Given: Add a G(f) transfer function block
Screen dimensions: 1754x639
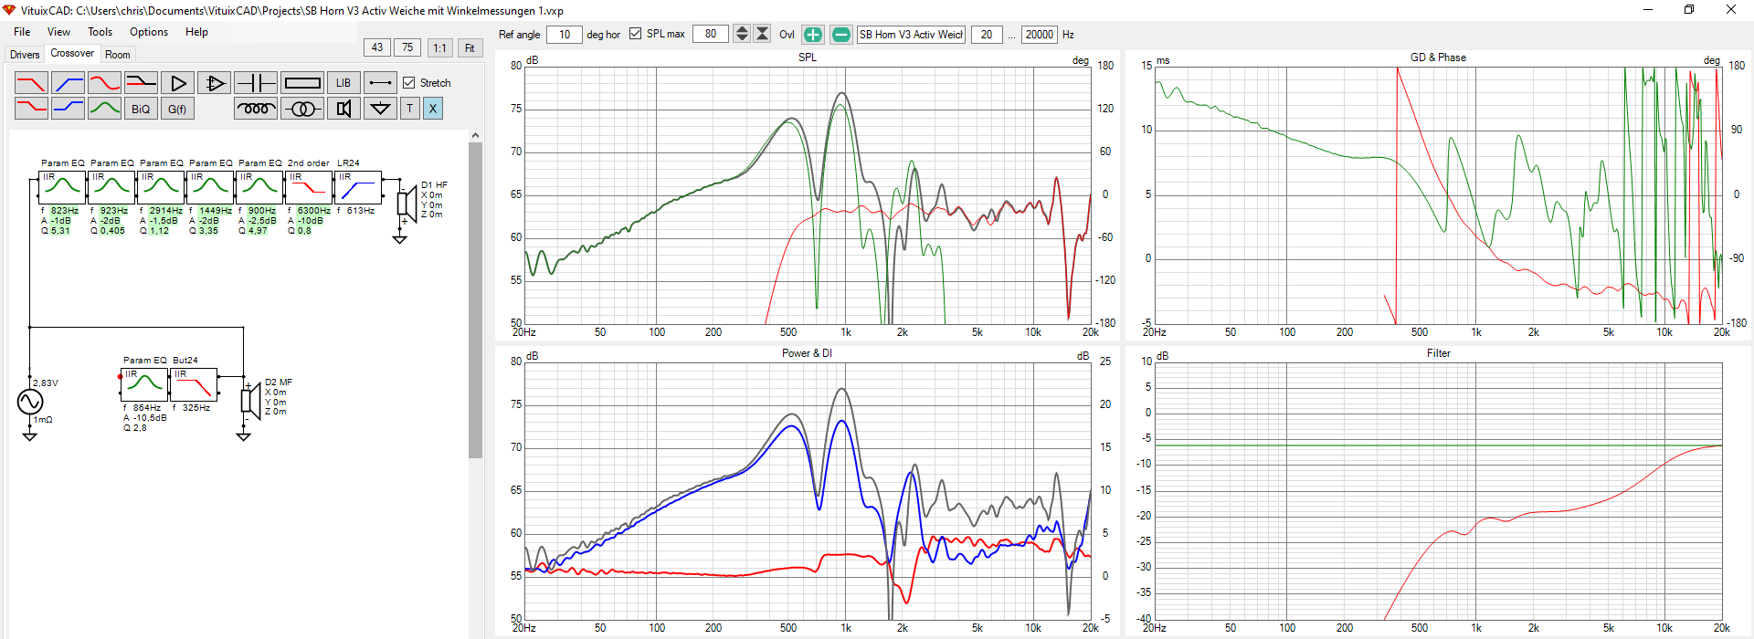Looking at the screenshot, I should click(x=177, y=109).
